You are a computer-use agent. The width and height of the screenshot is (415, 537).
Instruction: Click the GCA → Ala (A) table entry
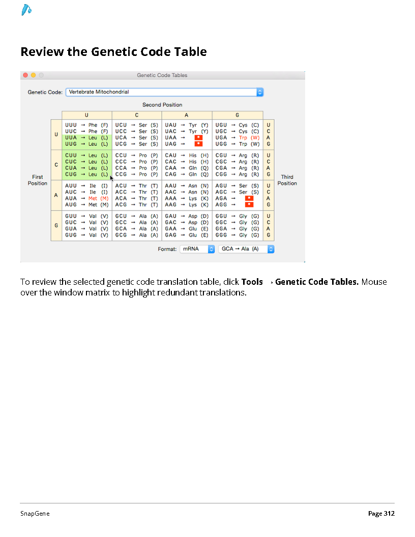coord(137,229)
